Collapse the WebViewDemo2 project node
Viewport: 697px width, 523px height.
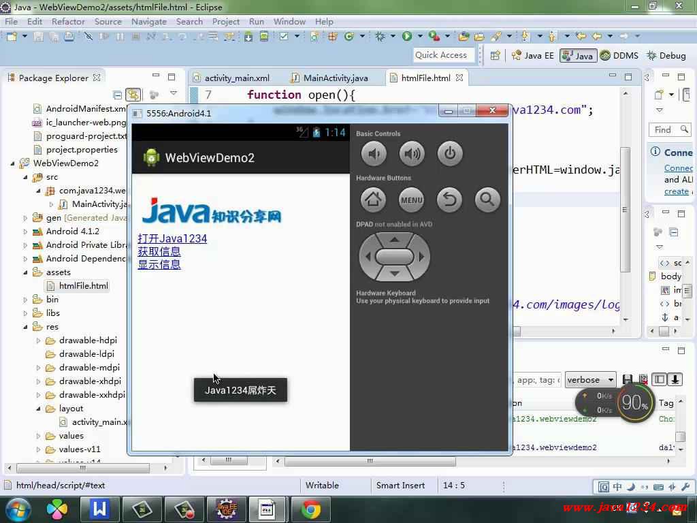[12, 163]
